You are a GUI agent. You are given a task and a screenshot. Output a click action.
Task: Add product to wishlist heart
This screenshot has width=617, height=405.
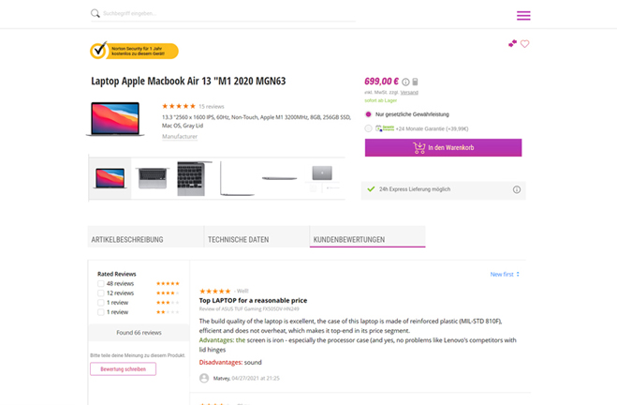525,44
